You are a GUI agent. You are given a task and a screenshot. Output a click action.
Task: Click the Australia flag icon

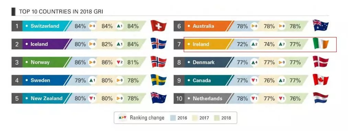tap(321, 25)
